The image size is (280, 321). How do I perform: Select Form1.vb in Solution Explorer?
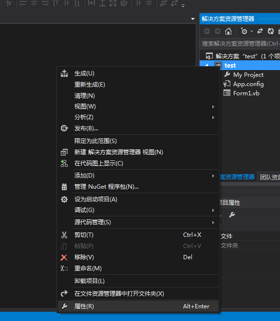click(x=246, y=93)
